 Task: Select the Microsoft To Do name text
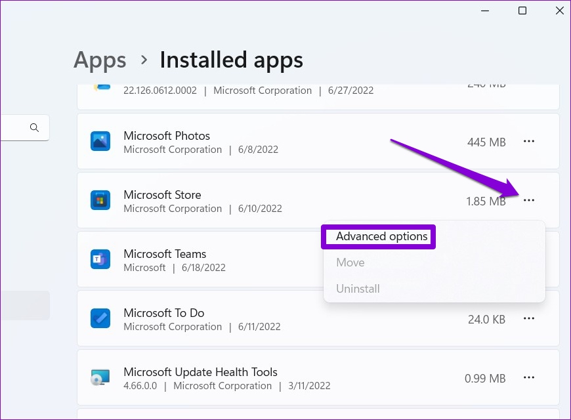[x=164, y=312]
